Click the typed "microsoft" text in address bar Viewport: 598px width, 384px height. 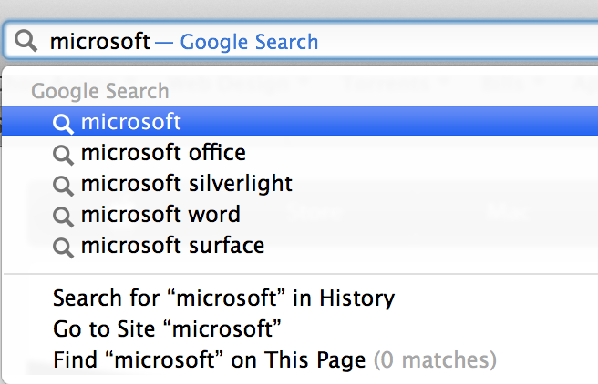(99, 41)
